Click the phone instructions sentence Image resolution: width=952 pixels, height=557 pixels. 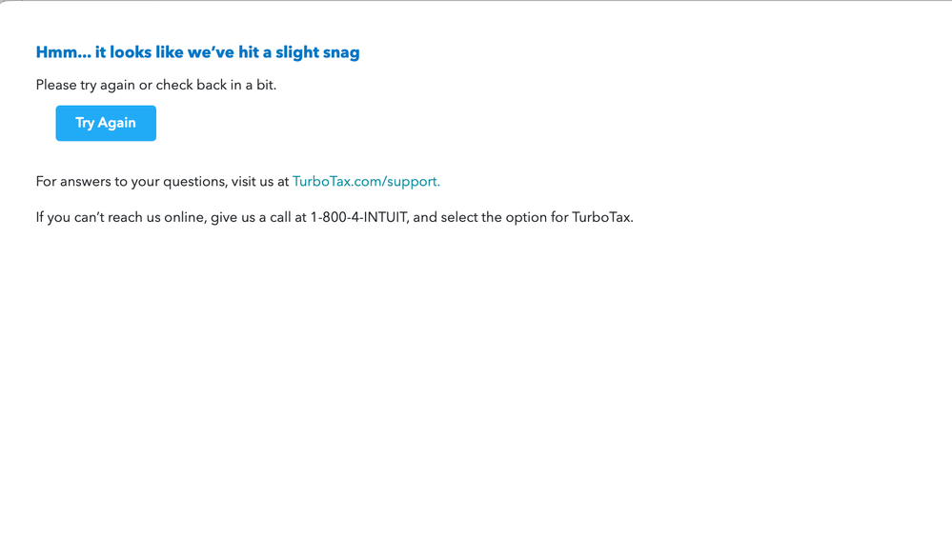click(x=334, y=217)
